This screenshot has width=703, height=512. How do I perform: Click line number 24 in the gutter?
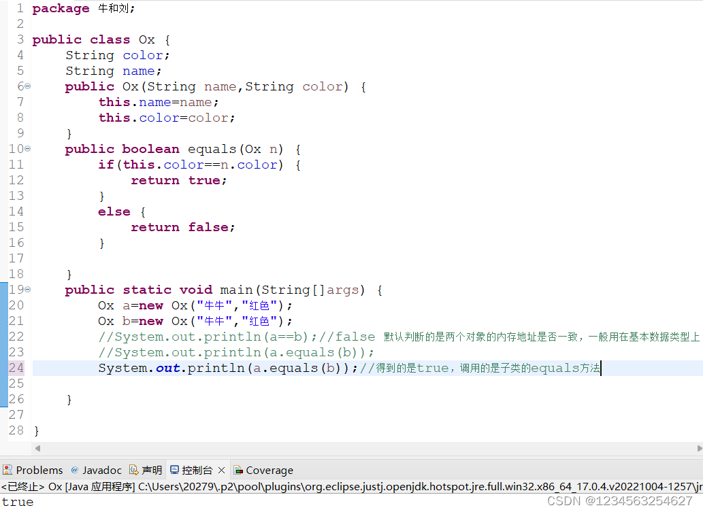point(16,368)
